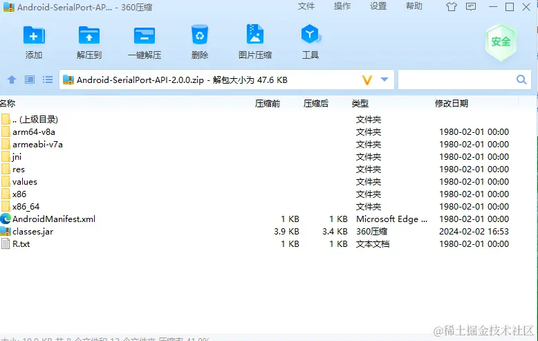Open the 帮助 (Help) menu
Viewport: 538px width, 341px height.
(414, 6)
